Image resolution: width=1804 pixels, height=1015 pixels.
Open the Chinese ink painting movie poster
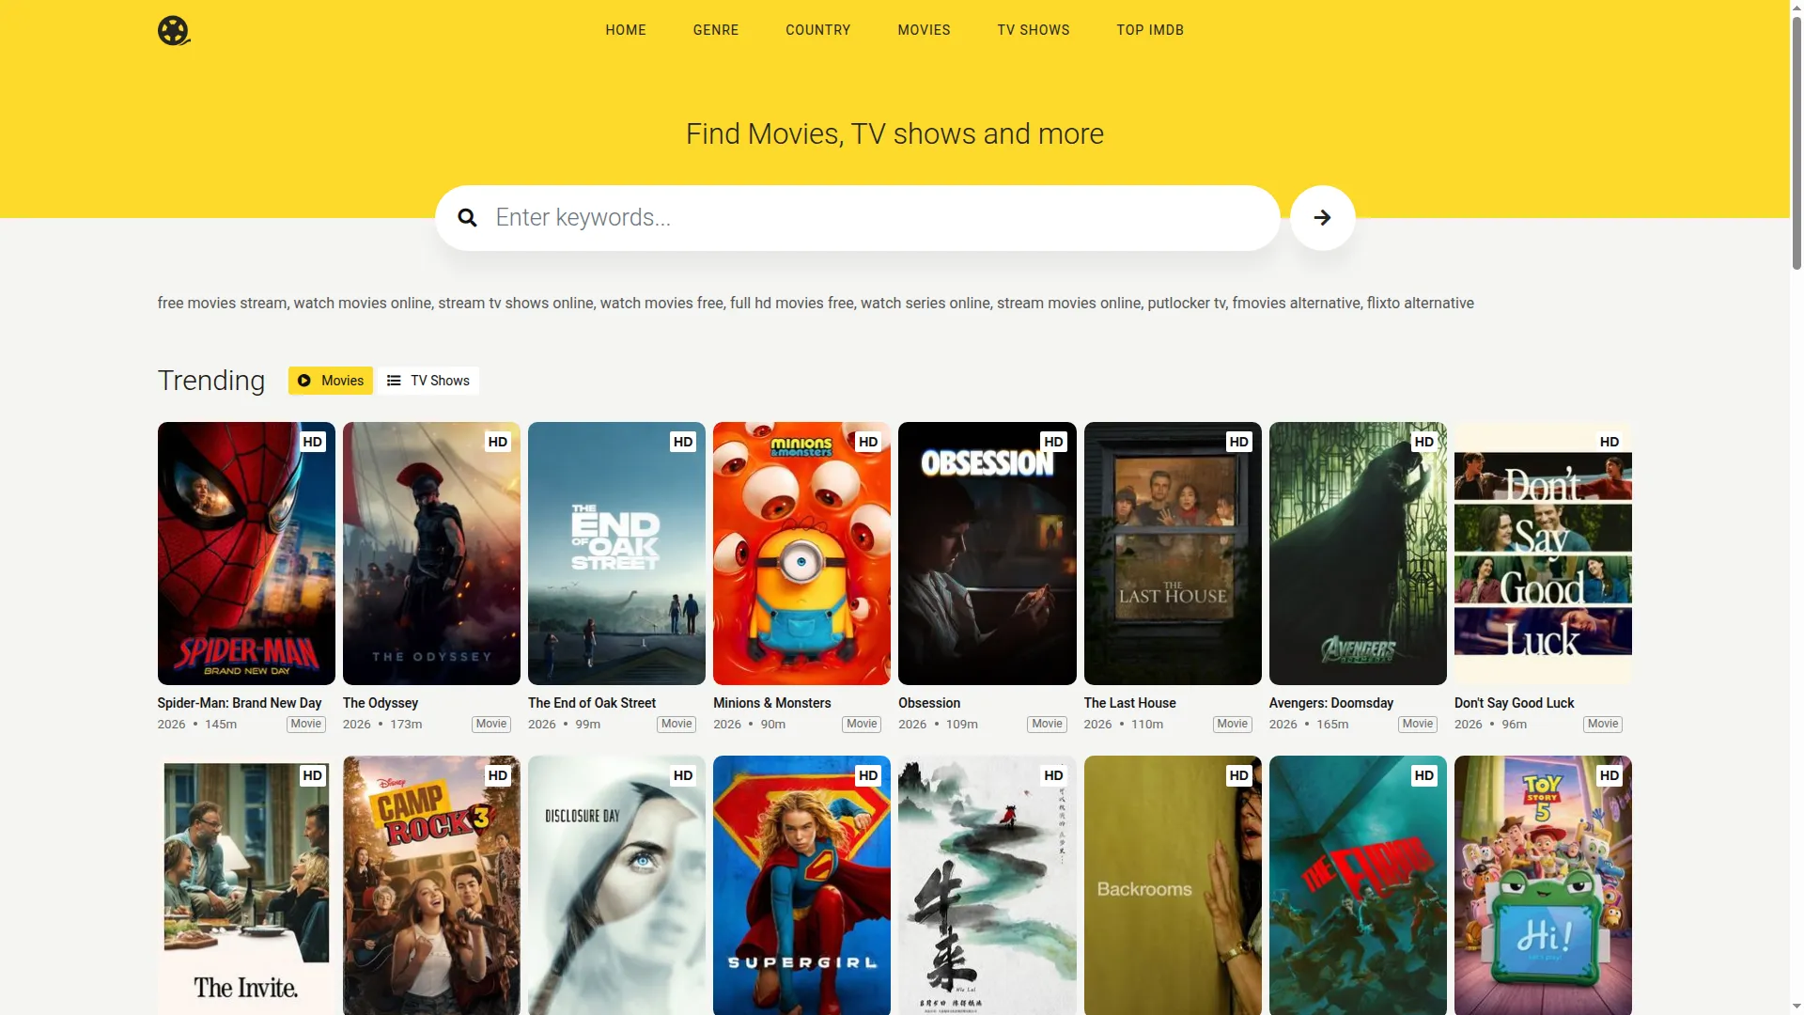pyautogui.click(x=988, y=885)
